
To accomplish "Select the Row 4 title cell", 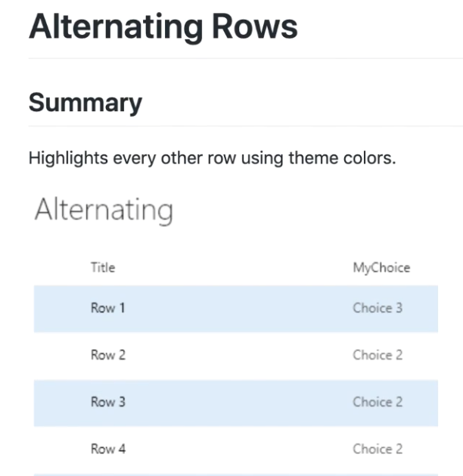I will [x=108, y=450].
